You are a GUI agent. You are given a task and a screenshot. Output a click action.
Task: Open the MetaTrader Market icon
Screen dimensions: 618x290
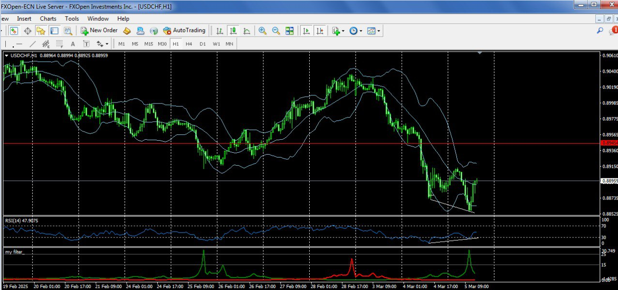click(x=127, y=31)
